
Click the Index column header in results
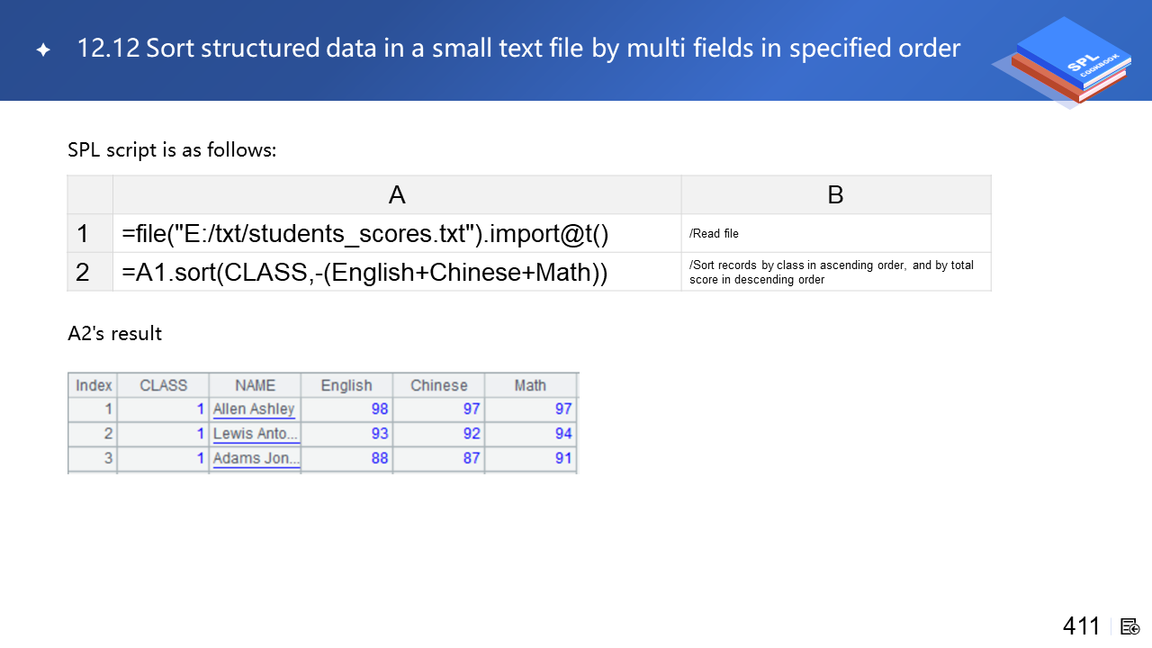[94, 385]
